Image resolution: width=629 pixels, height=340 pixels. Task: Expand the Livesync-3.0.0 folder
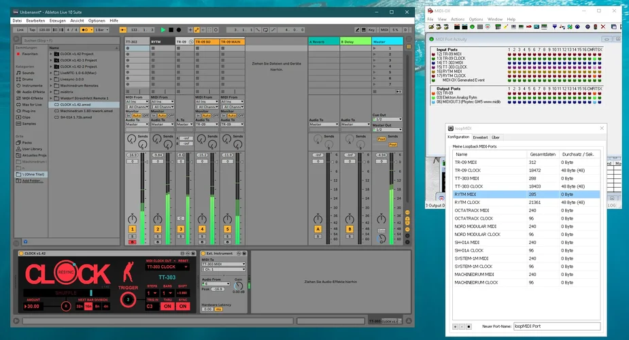(51, 80)
